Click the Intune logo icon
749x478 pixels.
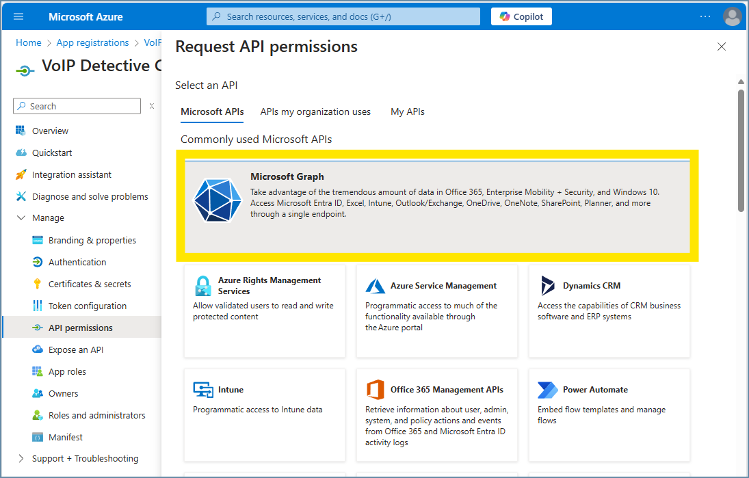click(x=203, y=390)
